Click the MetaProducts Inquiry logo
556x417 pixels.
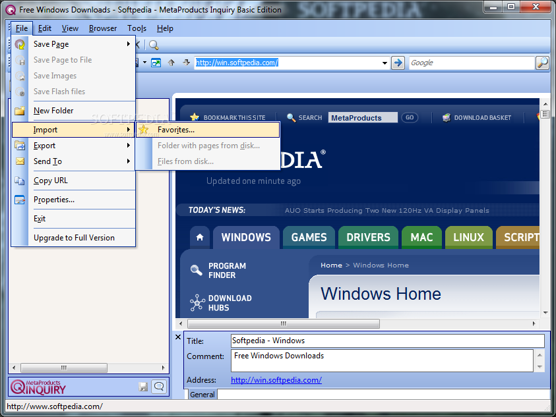(38, 387)
